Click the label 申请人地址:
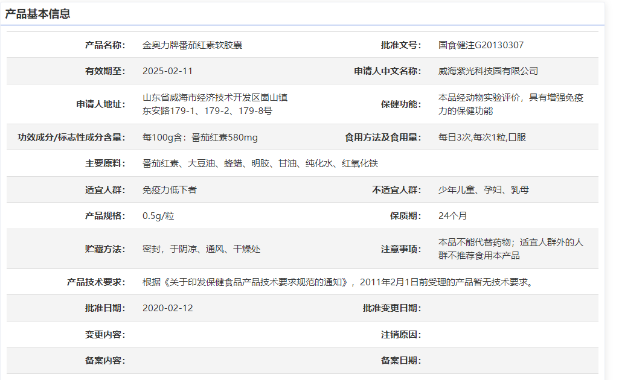 (101, 104)
